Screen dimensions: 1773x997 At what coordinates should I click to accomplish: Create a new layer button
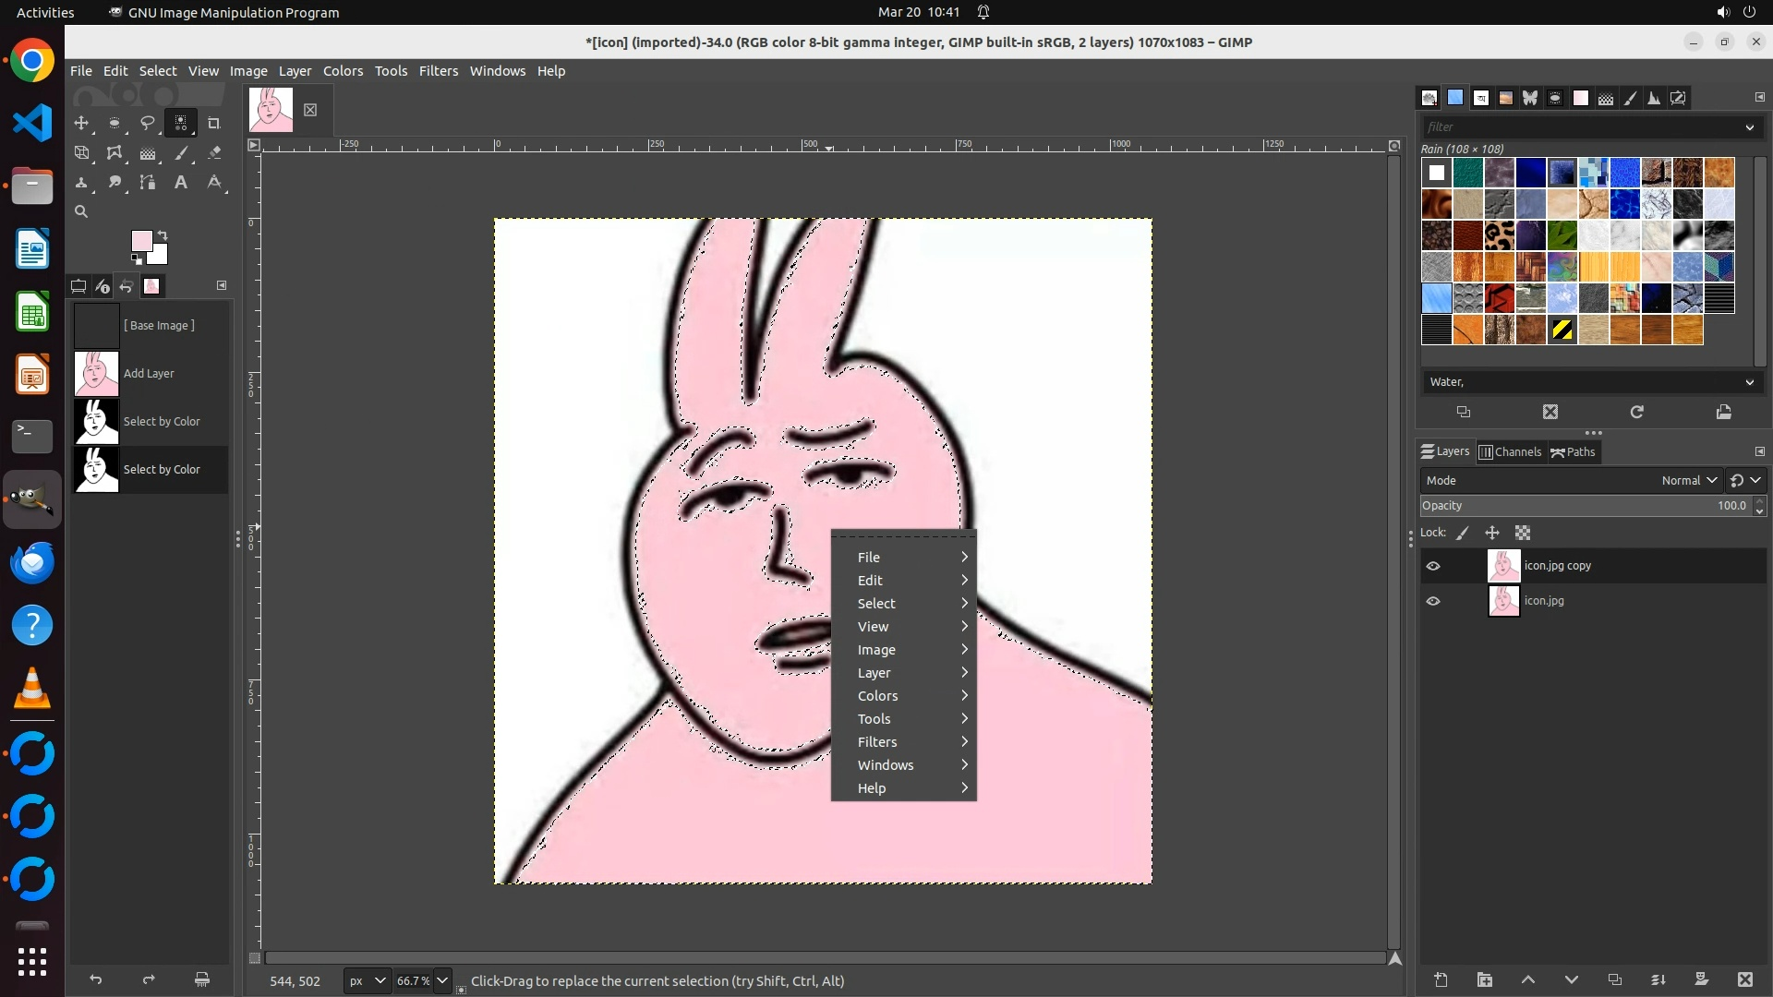click(1441, 979)
